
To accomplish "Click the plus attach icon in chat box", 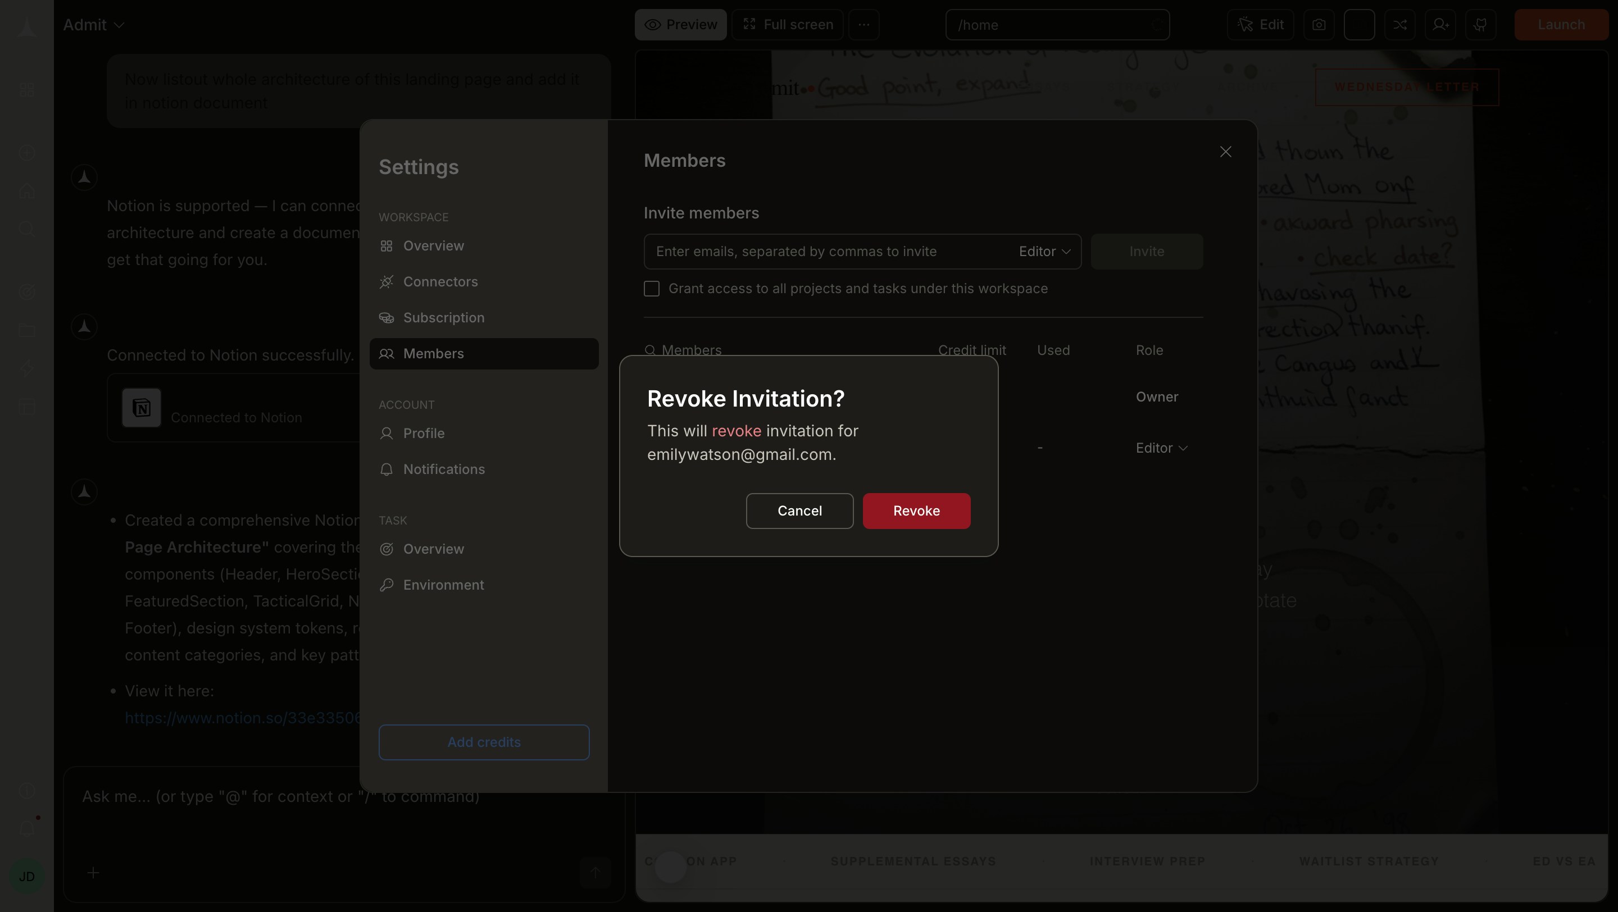I will pyautogui.click(x=93, y=873).
